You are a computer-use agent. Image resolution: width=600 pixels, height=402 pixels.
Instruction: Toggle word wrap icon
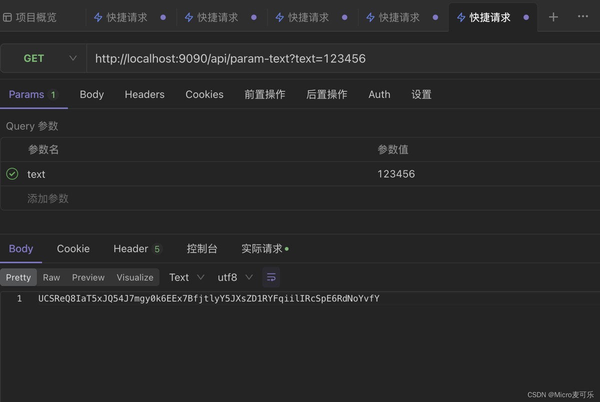[271, 277]
